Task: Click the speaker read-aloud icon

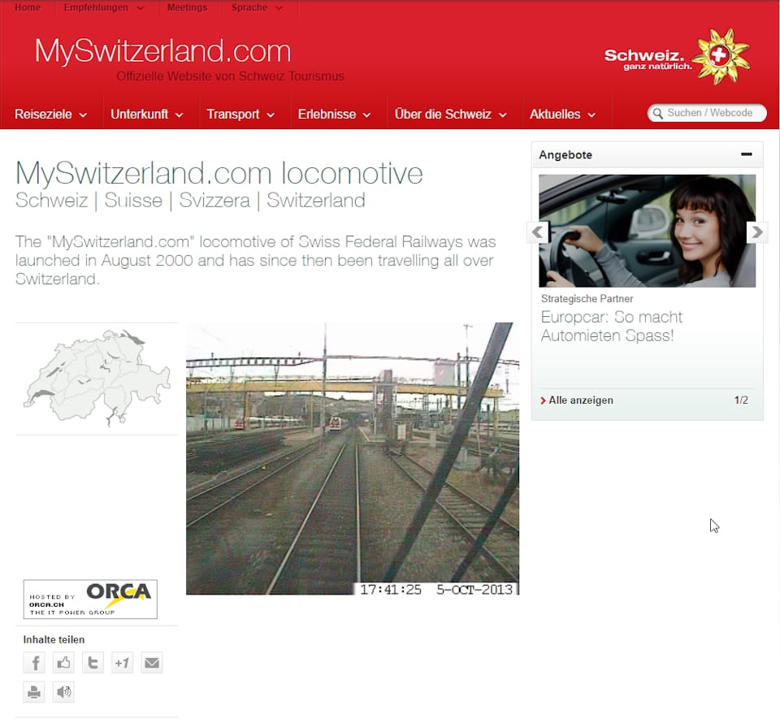Action: point(63,692)
